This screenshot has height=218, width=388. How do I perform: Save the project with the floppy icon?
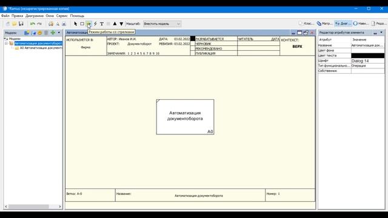point(21,24)
